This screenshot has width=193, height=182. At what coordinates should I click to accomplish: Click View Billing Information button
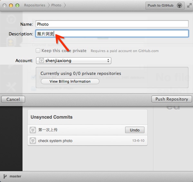(x=70, y=81)
